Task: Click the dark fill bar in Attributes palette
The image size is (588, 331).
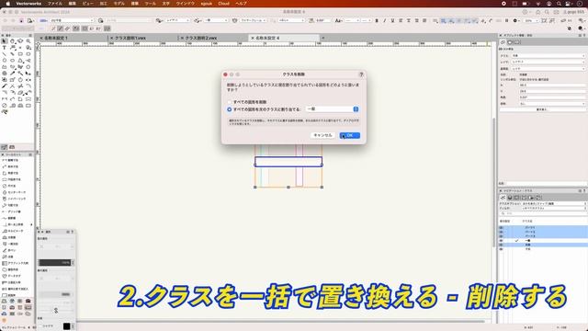Action: click(55, 262)
